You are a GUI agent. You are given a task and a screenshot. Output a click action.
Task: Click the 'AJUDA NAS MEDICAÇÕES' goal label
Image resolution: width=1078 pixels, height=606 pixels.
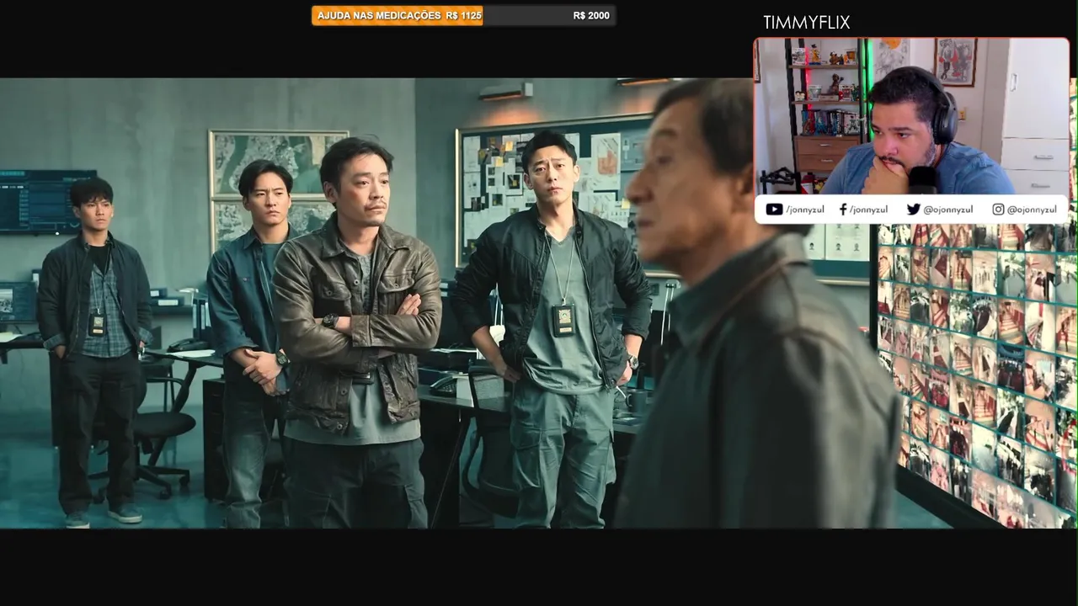tap(379, 15)
